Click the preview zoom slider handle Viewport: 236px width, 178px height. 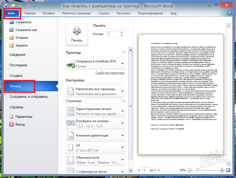(197, 170)
